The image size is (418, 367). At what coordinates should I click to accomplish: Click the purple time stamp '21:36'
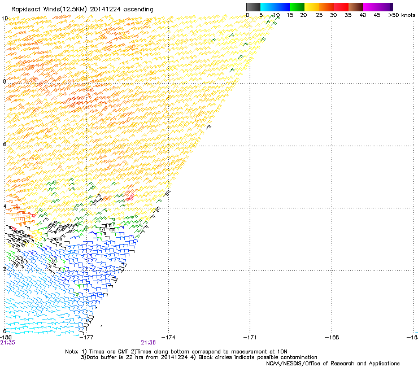tap(148, 343)
